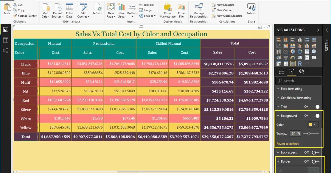Select the Funnel chart visualization icon
The width and height of the screenshot is (331, 173).
pyautogui.click(x=286, y=58)
